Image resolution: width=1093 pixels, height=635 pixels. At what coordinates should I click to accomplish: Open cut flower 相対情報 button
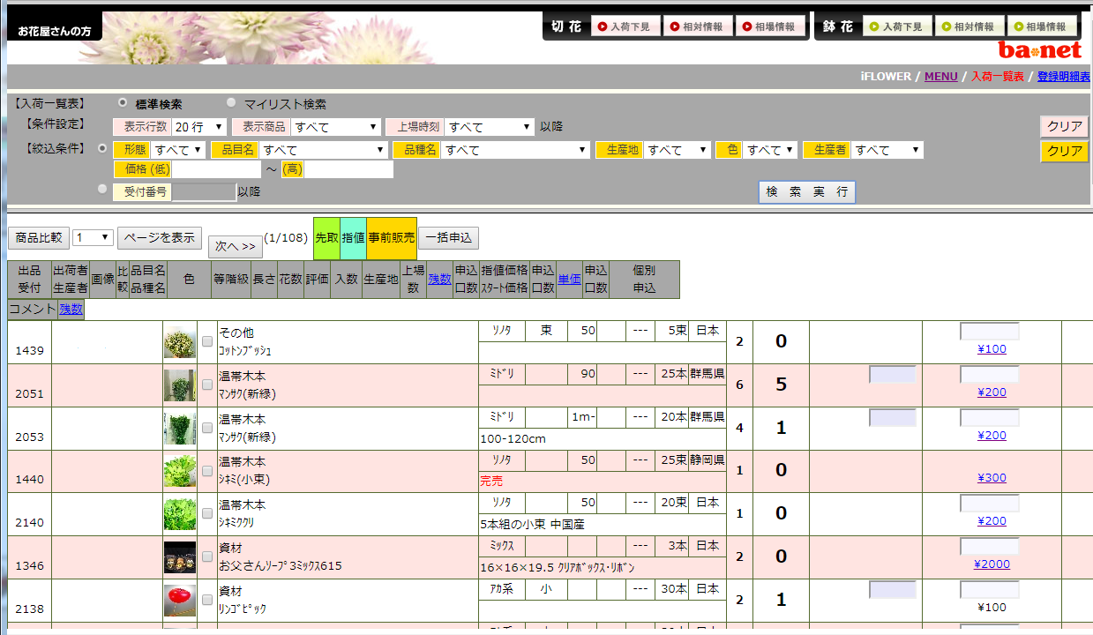(x=695, y=26)
